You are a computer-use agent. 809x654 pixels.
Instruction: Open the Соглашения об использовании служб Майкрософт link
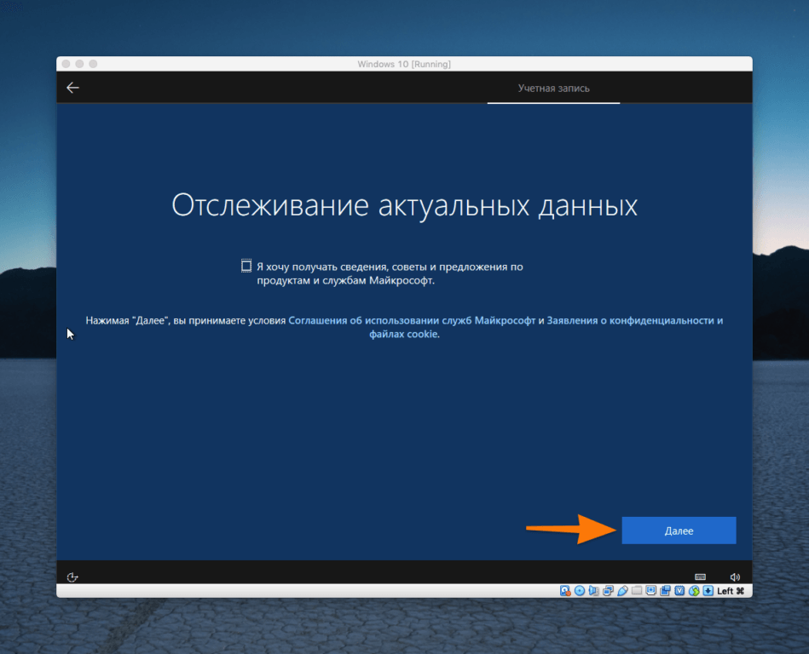pyautogui.click(x=412, y=320)
